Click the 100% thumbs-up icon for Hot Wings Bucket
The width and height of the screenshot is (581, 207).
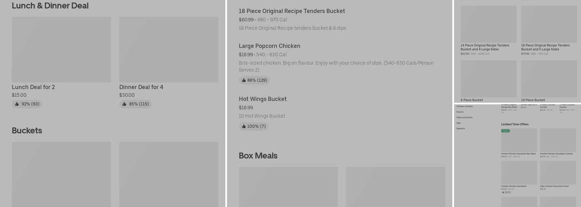244,126
